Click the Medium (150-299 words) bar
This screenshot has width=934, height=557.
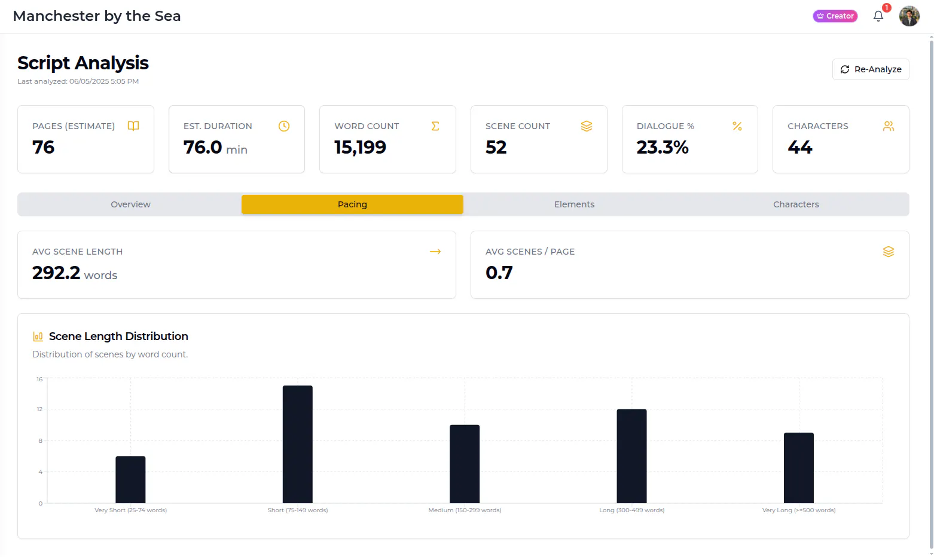pos(465,464)
